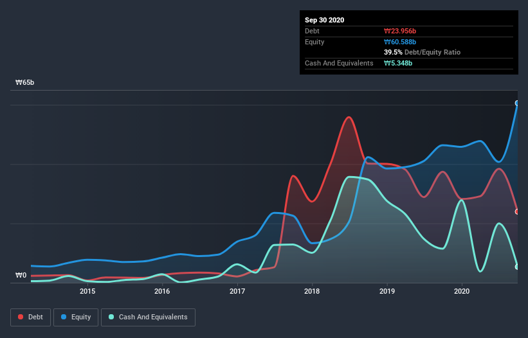Click the teal Cash endpoint marker
The image size is (528, 338).
tap(517, 267)
